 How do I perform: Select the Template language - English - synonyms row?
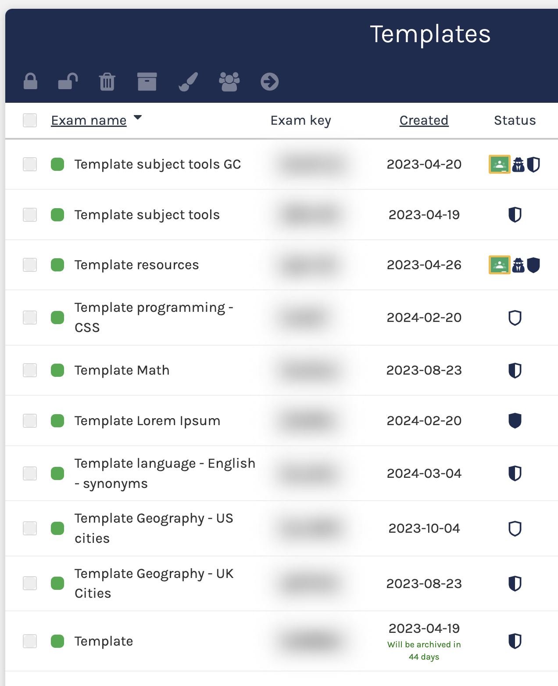165,473
